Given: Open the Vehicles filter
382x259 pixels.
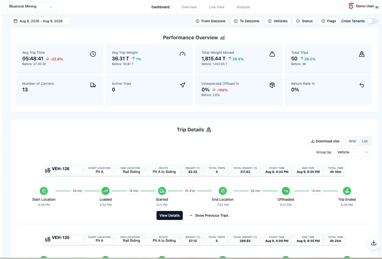Looking at the screenshot, I should [277, 21].
